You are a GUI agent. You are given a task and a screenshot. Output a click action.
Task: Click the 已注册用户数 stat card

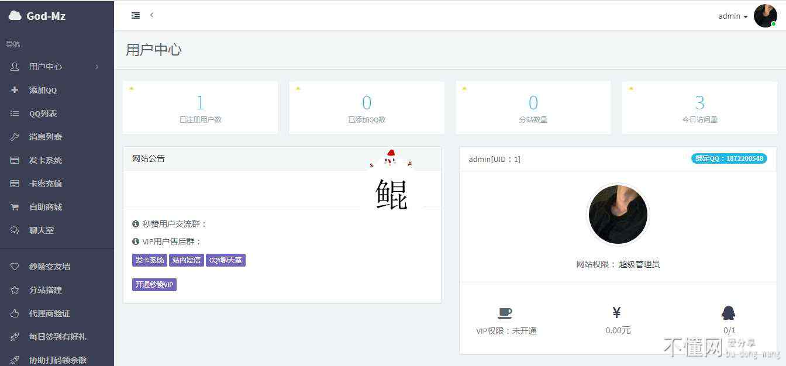pos(200,108)
